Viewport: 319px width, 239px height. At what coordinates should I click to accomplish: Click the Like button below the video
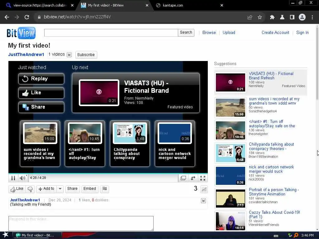(17, 189)
